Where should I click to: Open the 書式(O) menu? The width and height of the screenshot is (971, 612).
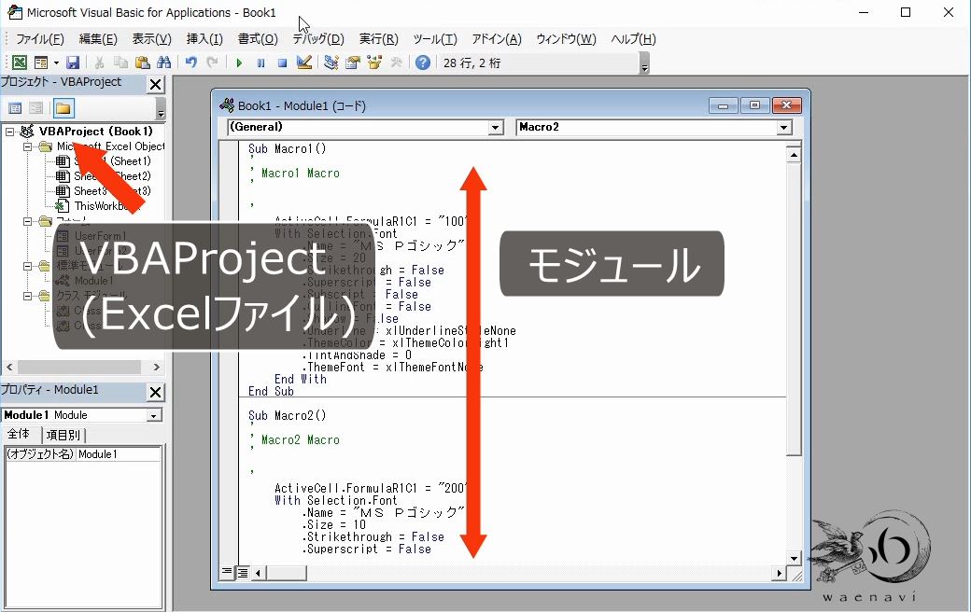click(x=258, y=39)
